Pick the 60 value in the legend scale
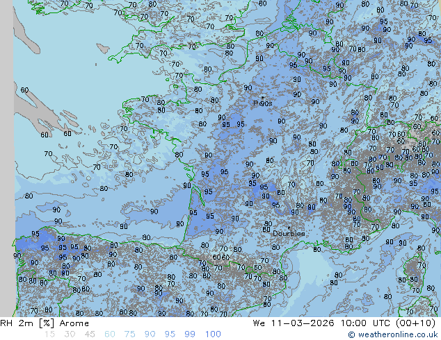 pyautogui.click(x=110, y=334)
